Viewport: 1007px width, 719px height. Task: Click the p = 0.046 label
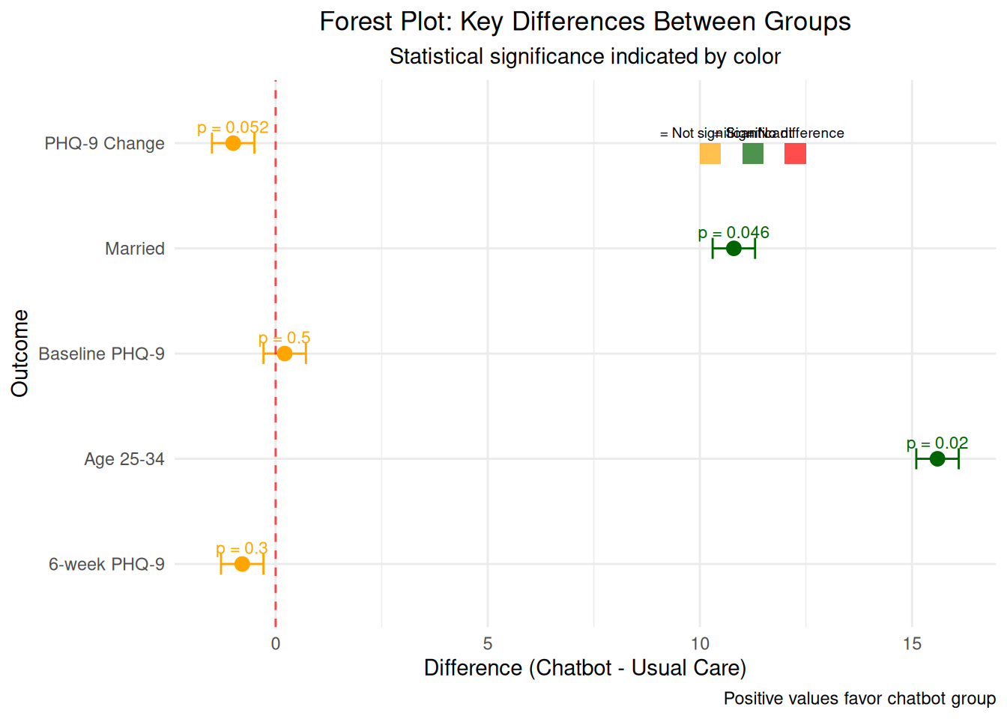pyautogui.click(x=734, y=233)
